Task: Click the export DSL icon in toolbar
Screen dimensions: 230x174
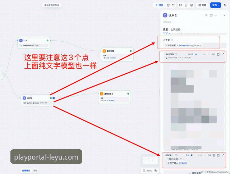Action: pyautogui.click(x=180, y=5)
